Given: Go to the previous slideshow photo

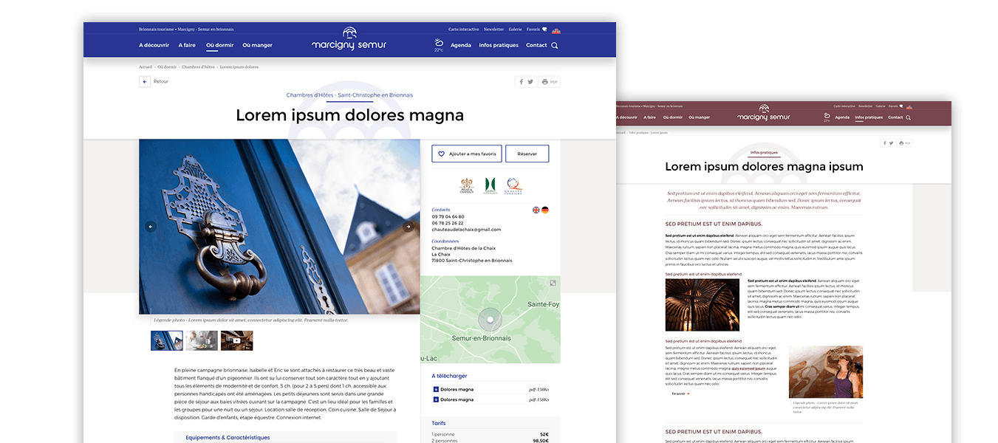Looking at the screenshot, I should click(x=151, y=227).
